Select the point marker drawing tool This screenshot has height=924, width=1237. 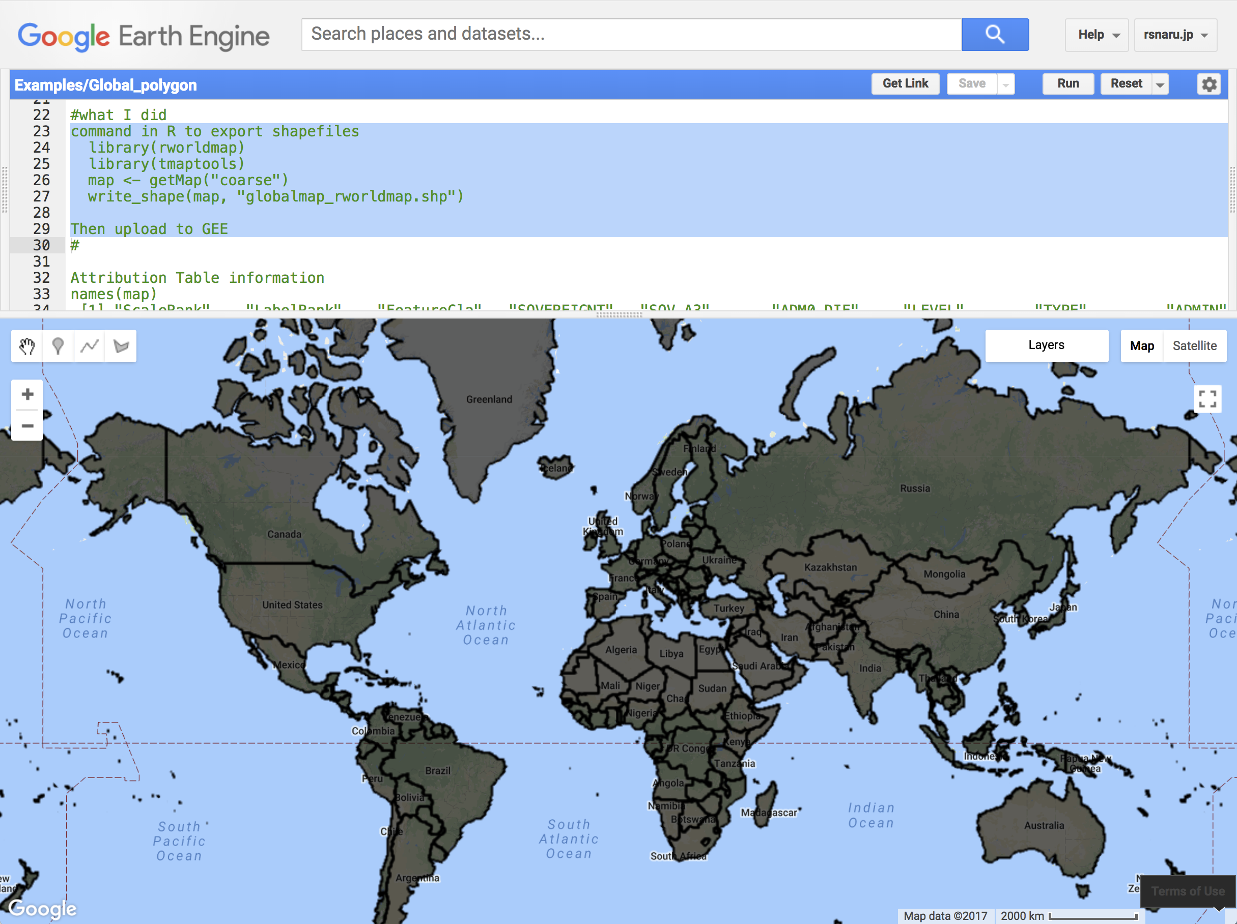click(x=58, y=346)
